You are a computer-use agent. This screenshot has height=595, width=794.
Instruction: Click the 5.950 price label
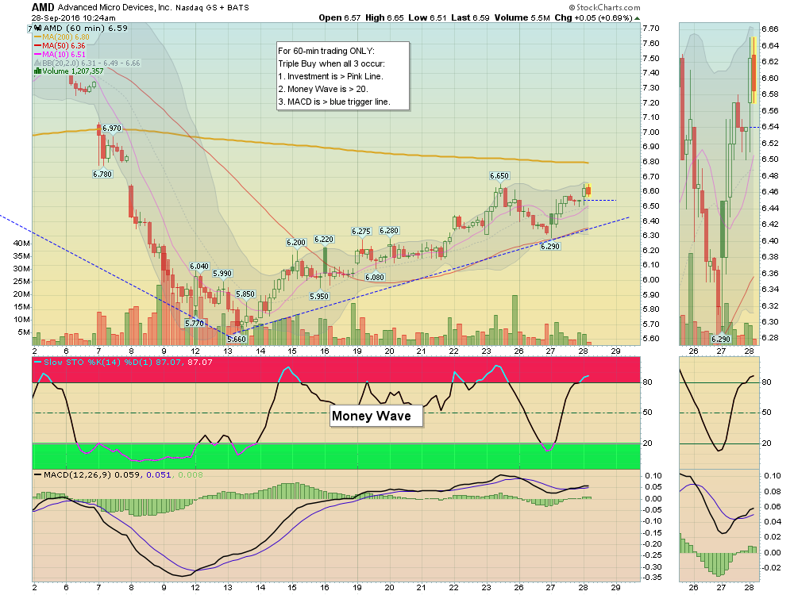(x=319, y=297)
